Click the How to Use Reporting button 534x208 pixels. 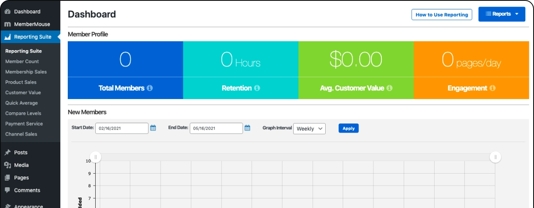pyautogui.click(x=442, y=15)
